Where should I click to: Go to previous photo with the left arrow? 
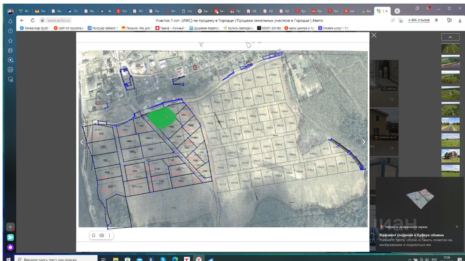[82, 142]
